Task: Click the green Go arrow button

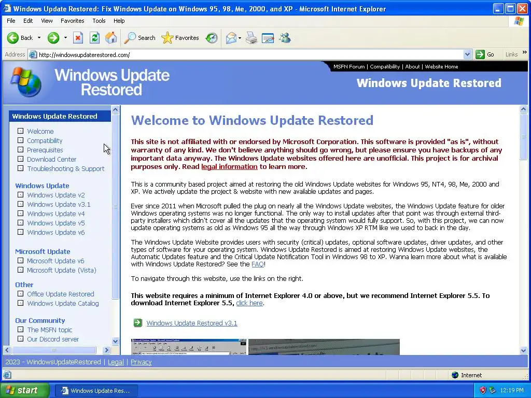Action: point(480,54)
